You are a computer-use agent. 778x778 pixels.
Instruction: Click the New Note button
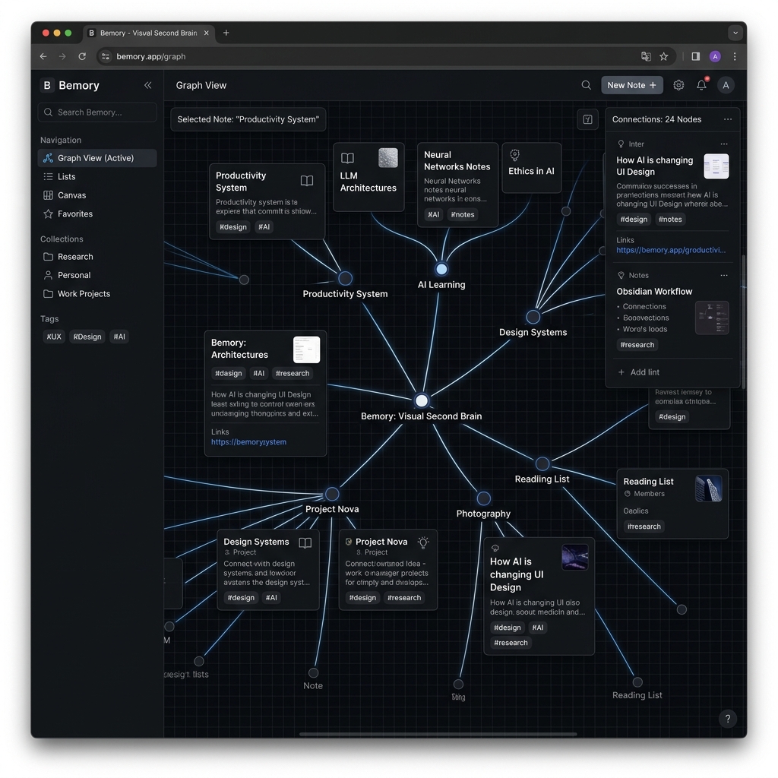631,85
